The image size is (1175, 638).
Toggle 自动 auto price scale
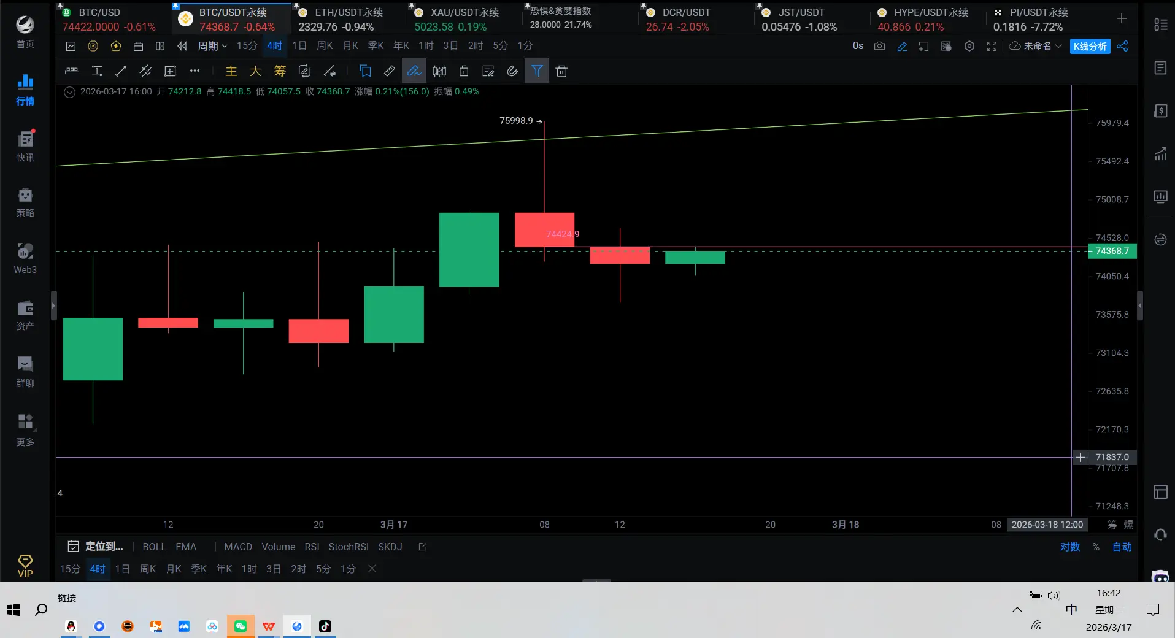[x=1122, y=547]
